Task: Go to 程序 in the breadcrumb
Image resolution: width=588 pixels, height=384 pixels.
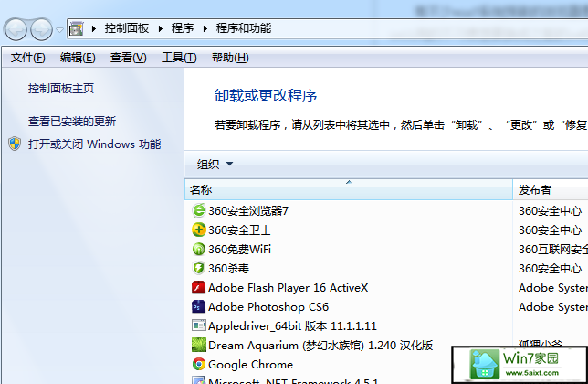Action: tap(183, 28)
